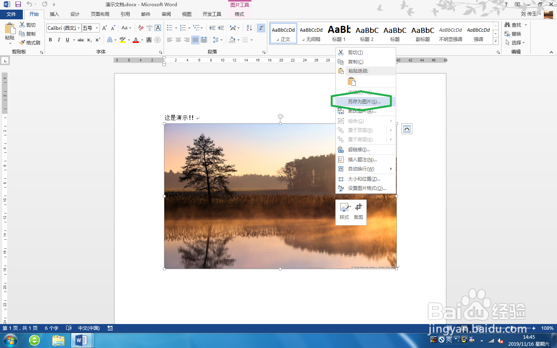The image size is (557, 348).
Task: Click the Crop button on mini toolbar
Action: 359,212
